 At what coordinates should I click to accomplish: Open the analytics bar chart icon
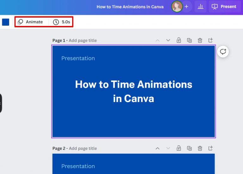200,6
